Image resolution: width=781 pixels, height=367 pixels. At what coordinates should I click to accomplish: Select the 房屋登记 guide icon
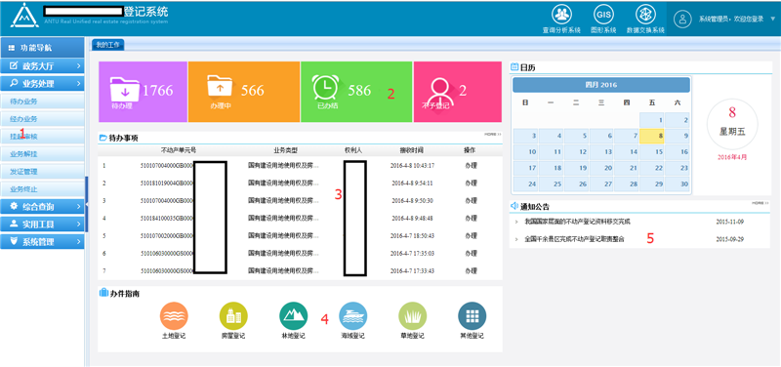pyautogui.click(x=233, y=315)
